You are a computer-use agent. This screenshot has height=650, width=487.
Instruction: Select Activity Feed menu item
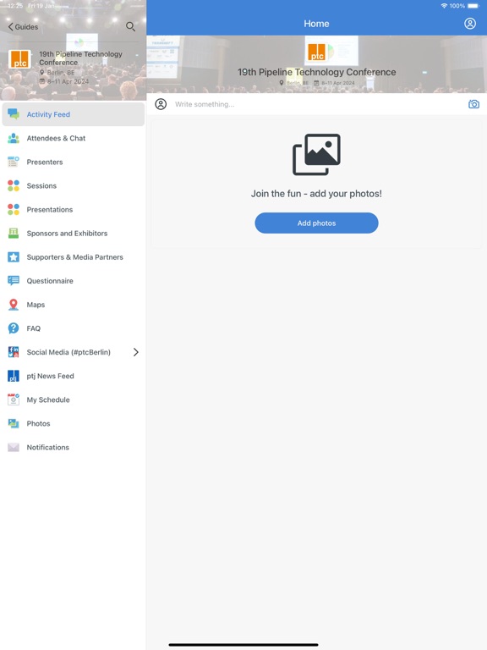click(x=74, y=114)
